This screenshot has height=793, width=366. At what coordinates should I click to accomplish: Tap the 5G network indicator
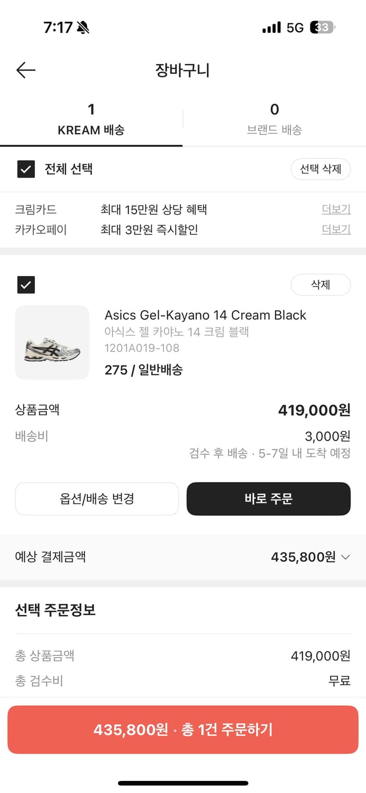[x=295, y=27]
